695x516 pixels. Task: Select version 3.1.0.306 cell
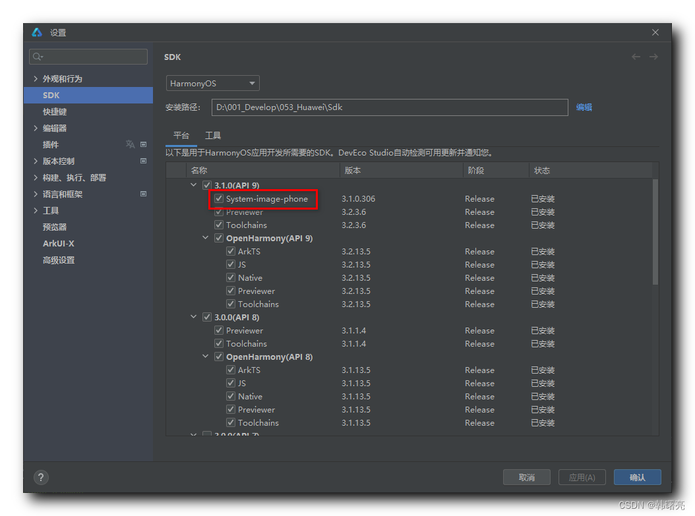pos(358,199)
